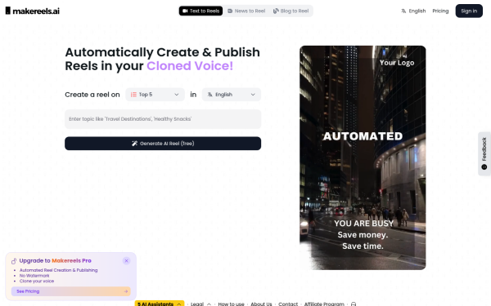Click the blog icon in Blog to Reel
491x306 pixels.
click(276, 11)
